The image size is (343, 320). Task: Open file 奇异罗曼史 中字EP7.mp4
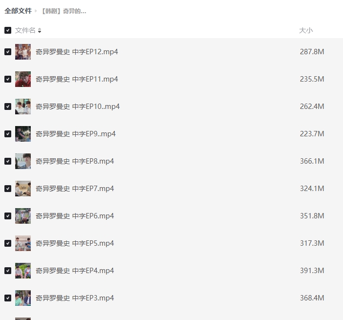(x=75, y=189)
